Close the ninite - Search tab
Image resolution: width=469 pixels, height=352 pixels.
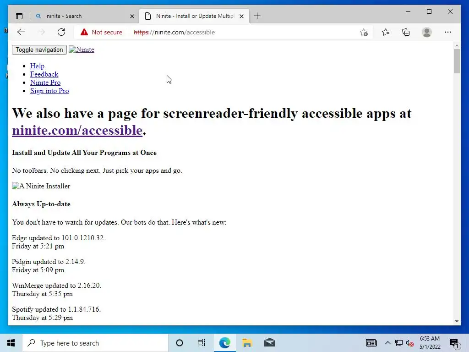pos(132,16)
